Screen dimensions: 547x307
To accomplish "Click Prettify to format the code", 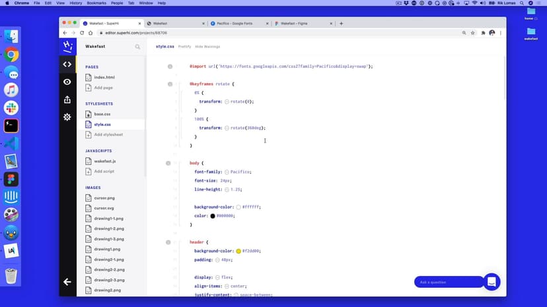I will (x=184, y=47).
